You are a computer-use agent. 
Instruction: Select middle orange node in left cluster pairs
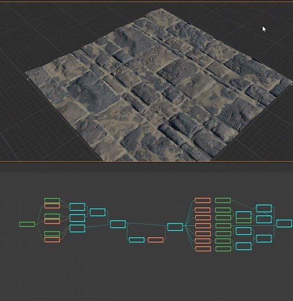tap(52, 221)
